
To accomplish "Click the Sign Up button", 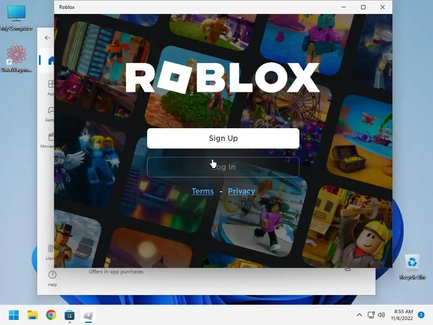I will coord(223,138).
